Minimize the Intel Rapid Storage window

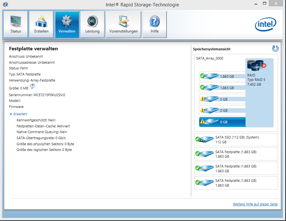(256, 4)
